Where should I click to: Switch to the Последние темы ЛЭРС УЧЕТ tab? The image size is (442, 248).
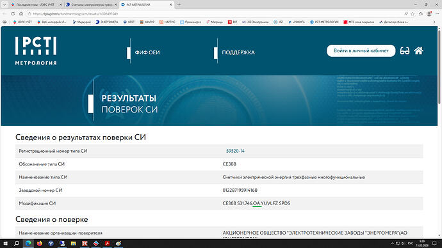pyautogui.click(x=36, y=4)
